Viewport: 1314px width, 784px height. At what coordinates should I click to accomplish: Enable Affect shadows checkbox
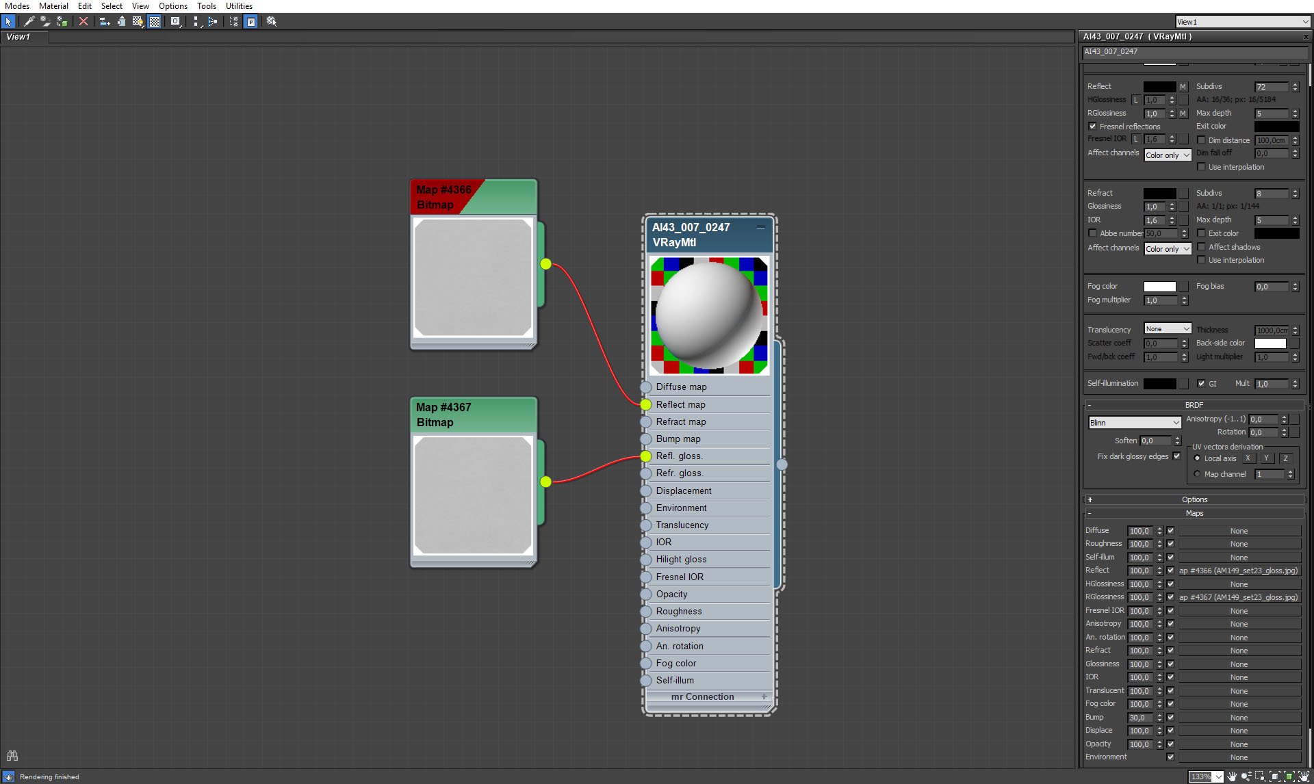1201,247
